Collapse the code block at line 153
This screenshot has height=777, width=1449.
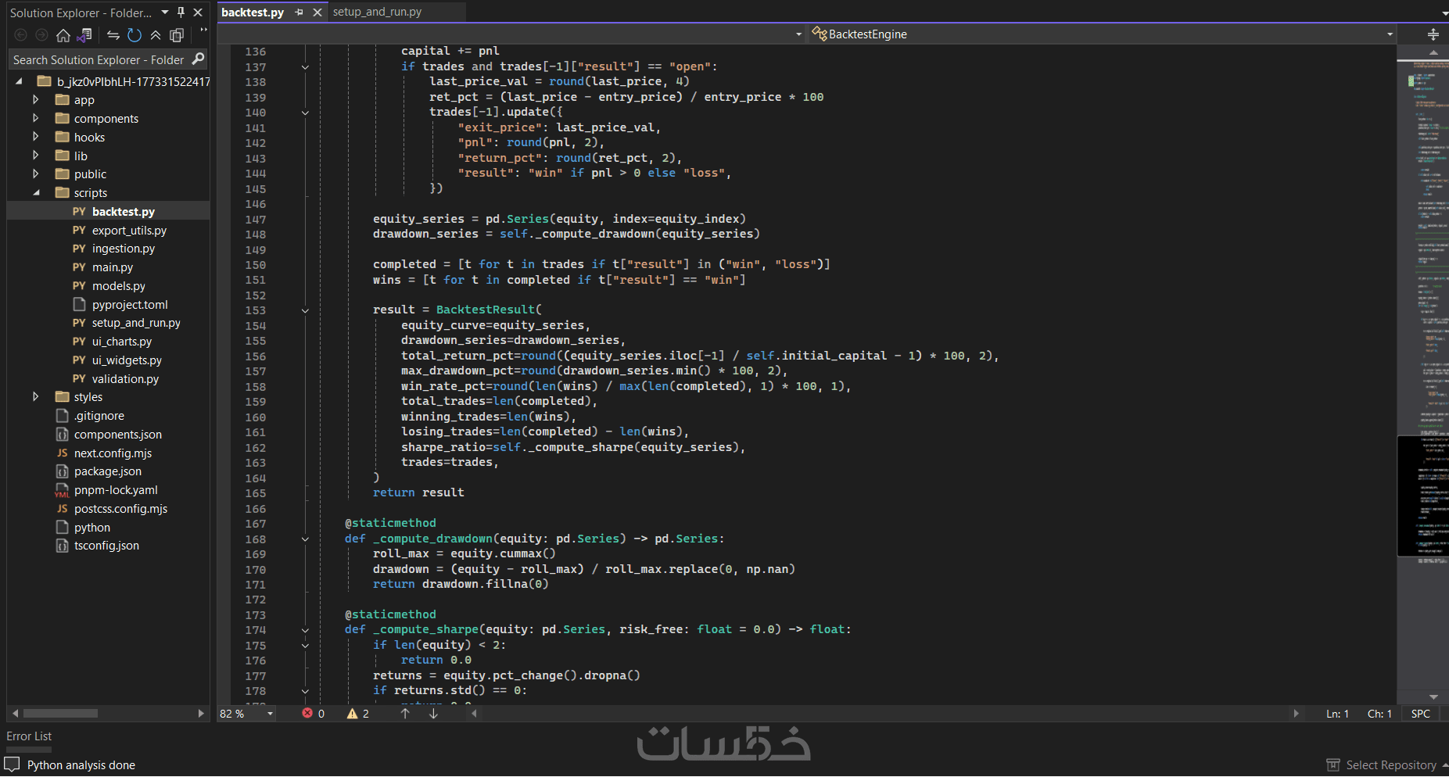pyautogui.click(x=305, y=310)
